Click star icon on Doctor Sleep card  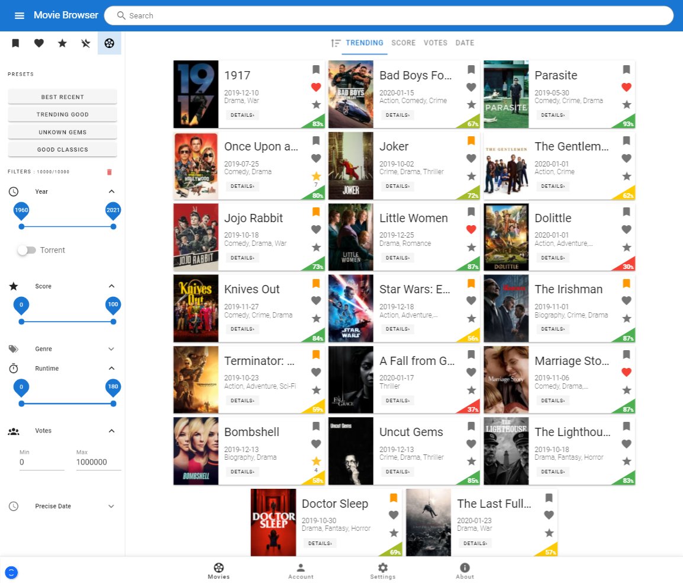tap(394, 533)
